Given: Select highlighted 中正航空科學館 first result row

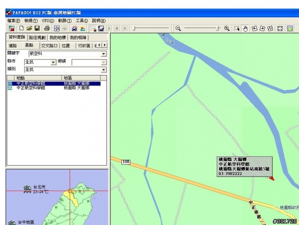Looking at the screenshot, I should (x=54, y=83).
